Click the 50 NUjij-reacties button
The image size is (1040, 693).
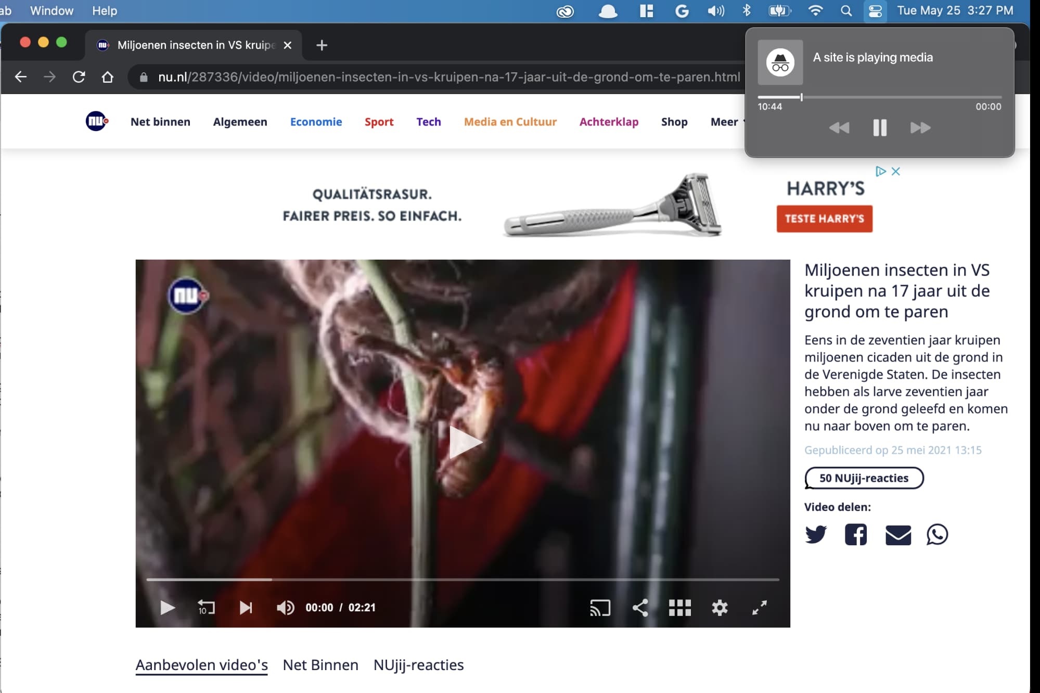[865, 477]
